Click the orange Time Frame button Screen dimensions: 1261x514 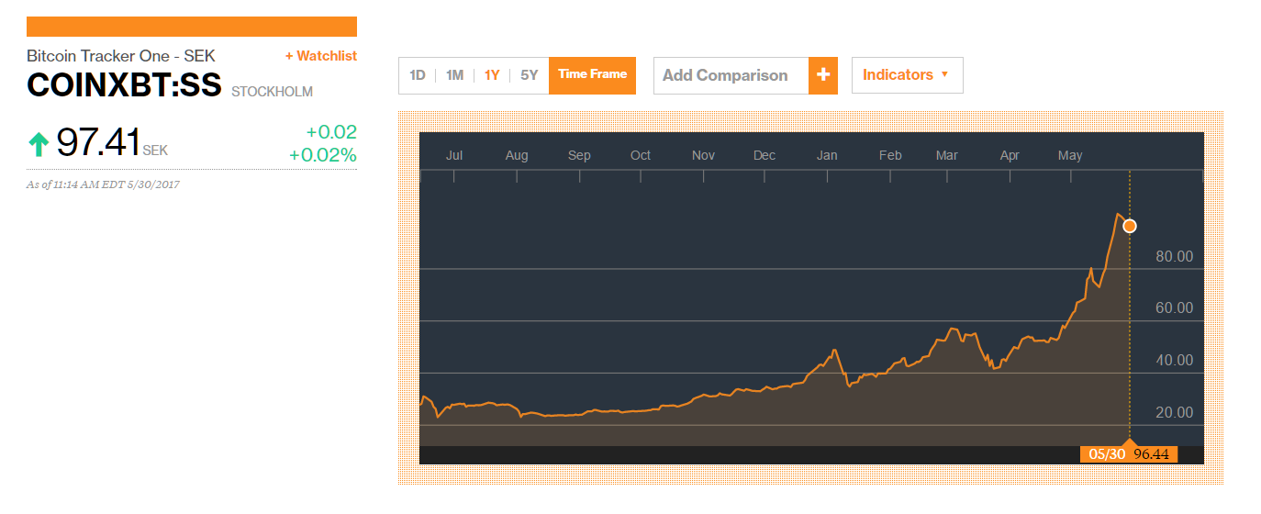pyautogui.click(x=592, y=75)
